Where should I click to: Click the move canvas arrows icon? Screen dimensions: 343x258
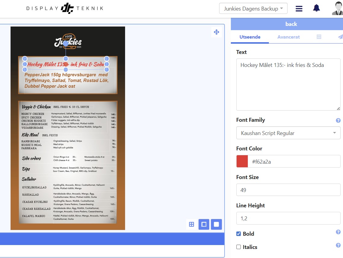[216, 32]
